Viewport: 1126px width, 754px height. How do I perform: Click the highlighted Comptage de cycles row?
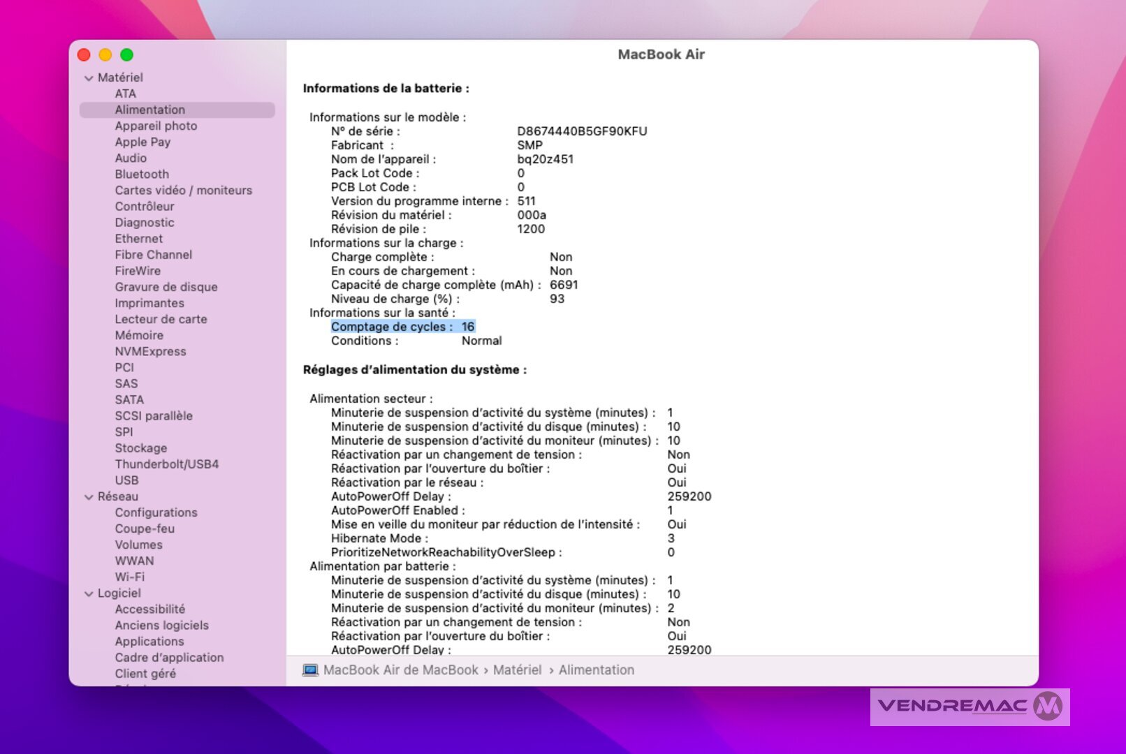(402, 327)
